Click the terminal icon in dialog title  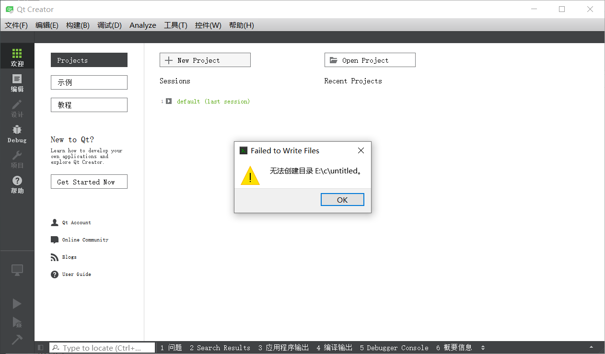coord(244,150)
